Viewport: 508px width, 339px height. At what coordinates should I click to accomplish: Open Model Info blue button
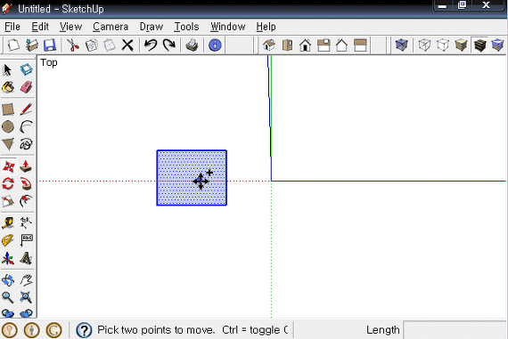(215, 45)
